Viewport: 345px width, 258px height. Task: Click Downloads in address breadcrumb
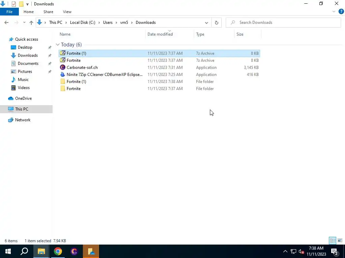click(146, 23)
